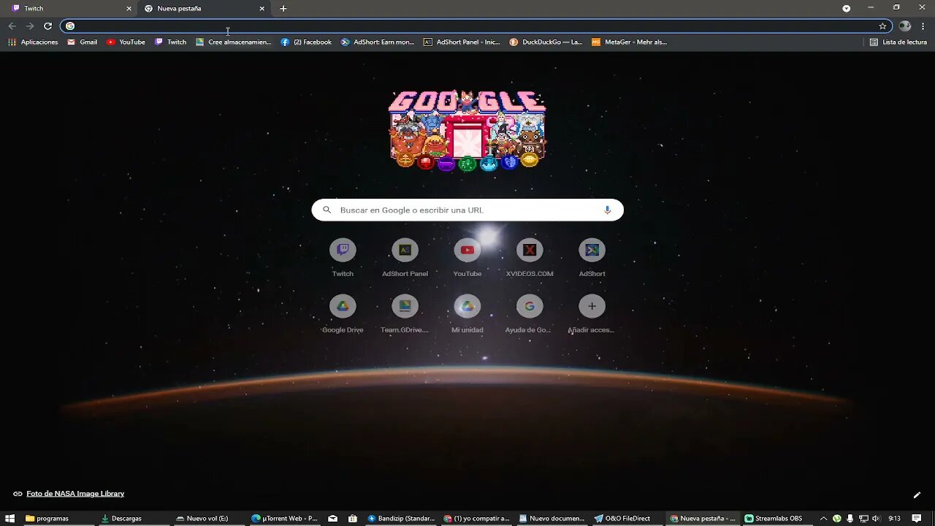Go forward with the forward arrow

(30, 26)
